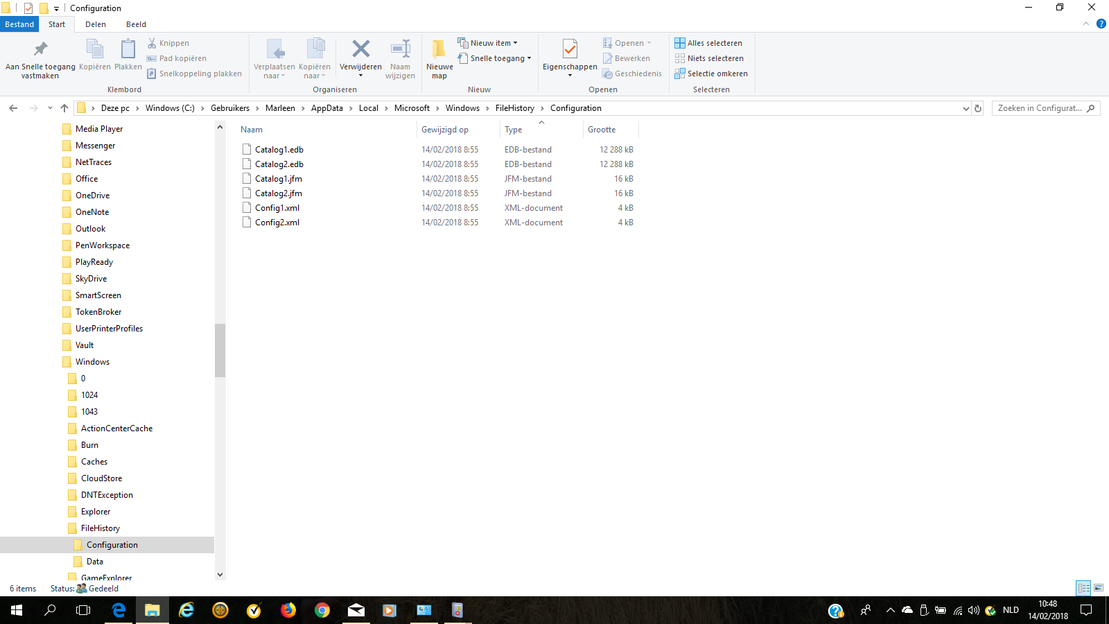This screenshot has height=624, width=1109.
Task: Open recent locations dropdown arrow
Action: (50, 108)
